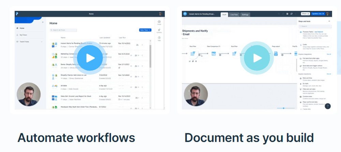Click the undo arrow in editor header
Viewport: 341px width, 152px height.
(x=279, y=14)
